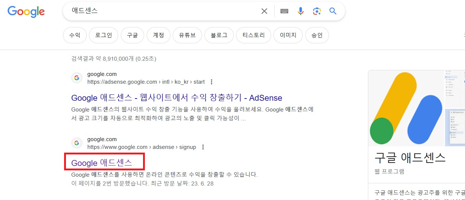This screenshot has height=200, width=465.
Task: Select the second result's snippet about 온라인 콘텐츠
Action: [165, 174]
